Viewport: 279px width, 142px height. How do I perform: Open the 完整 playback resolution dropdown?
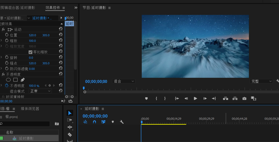[261, 81]
